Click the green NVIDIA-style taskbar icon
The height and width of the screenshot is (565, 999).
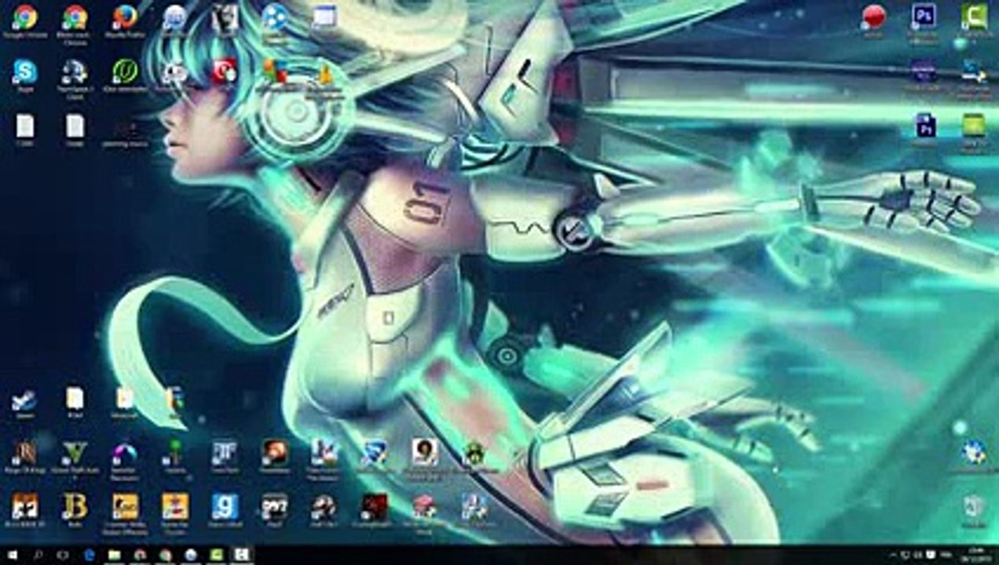215,556
